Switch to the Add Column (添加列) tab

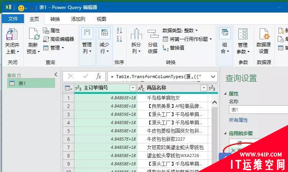pyautogui.click(x=78, y=19)
